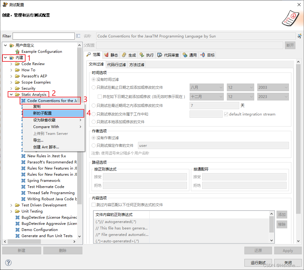Click the run icon on the 执行 tab
This screenshot has width=304, height=270.
point(141,55)
